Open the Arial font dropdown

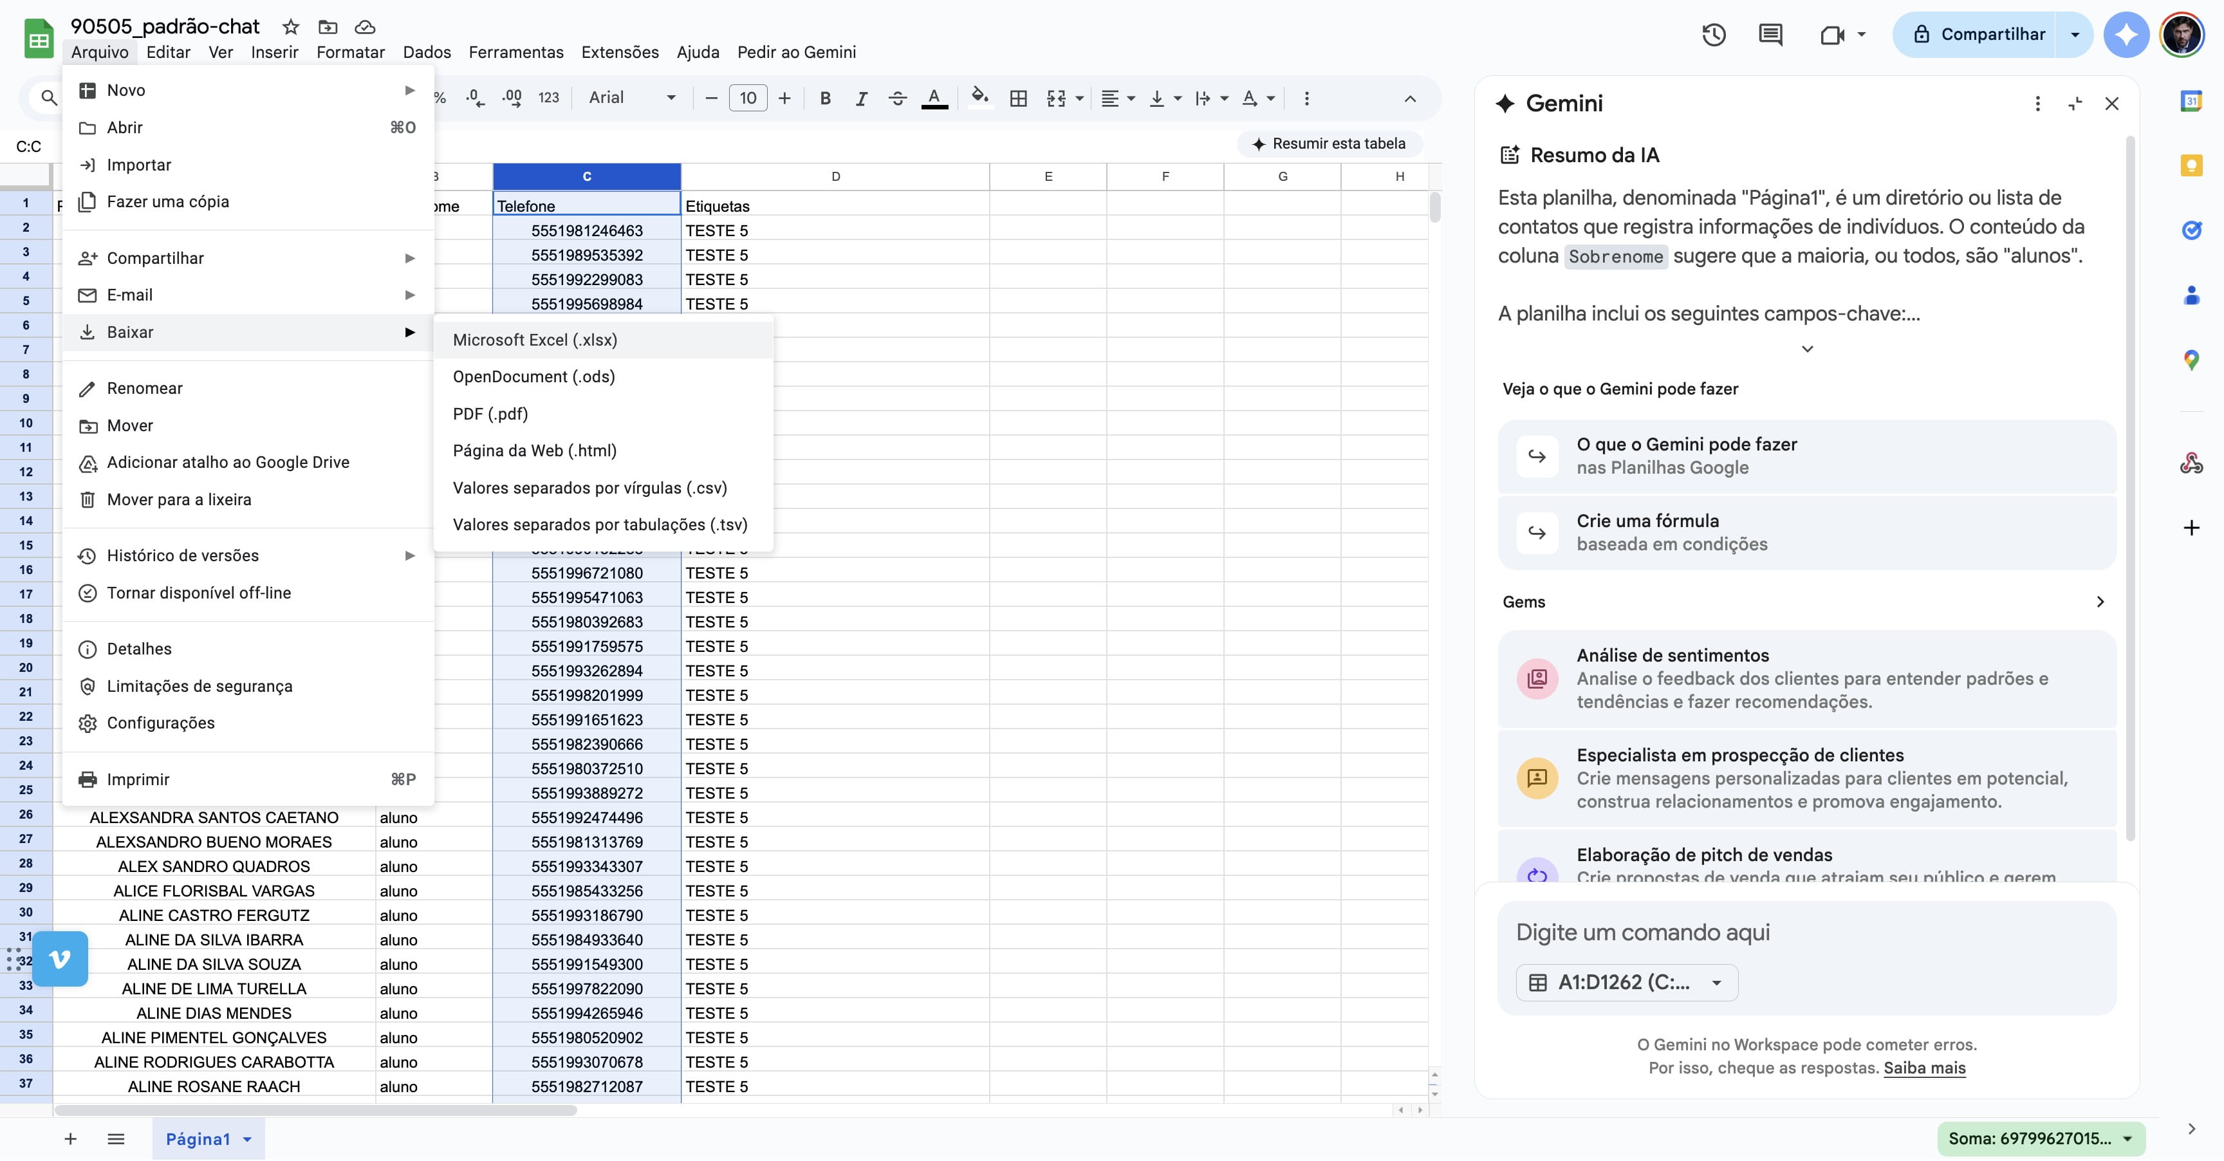pos(632,98)
